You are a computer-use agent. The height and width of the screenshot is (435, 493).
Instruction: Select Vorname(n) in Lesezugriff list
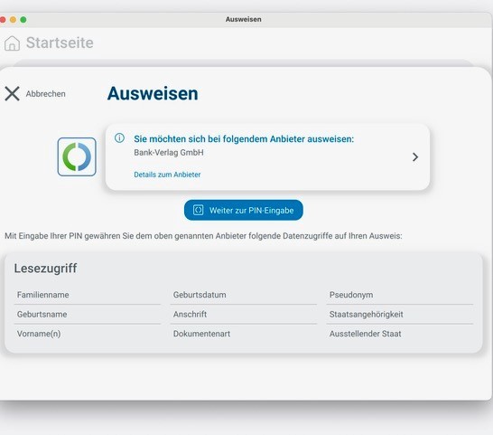87,334
